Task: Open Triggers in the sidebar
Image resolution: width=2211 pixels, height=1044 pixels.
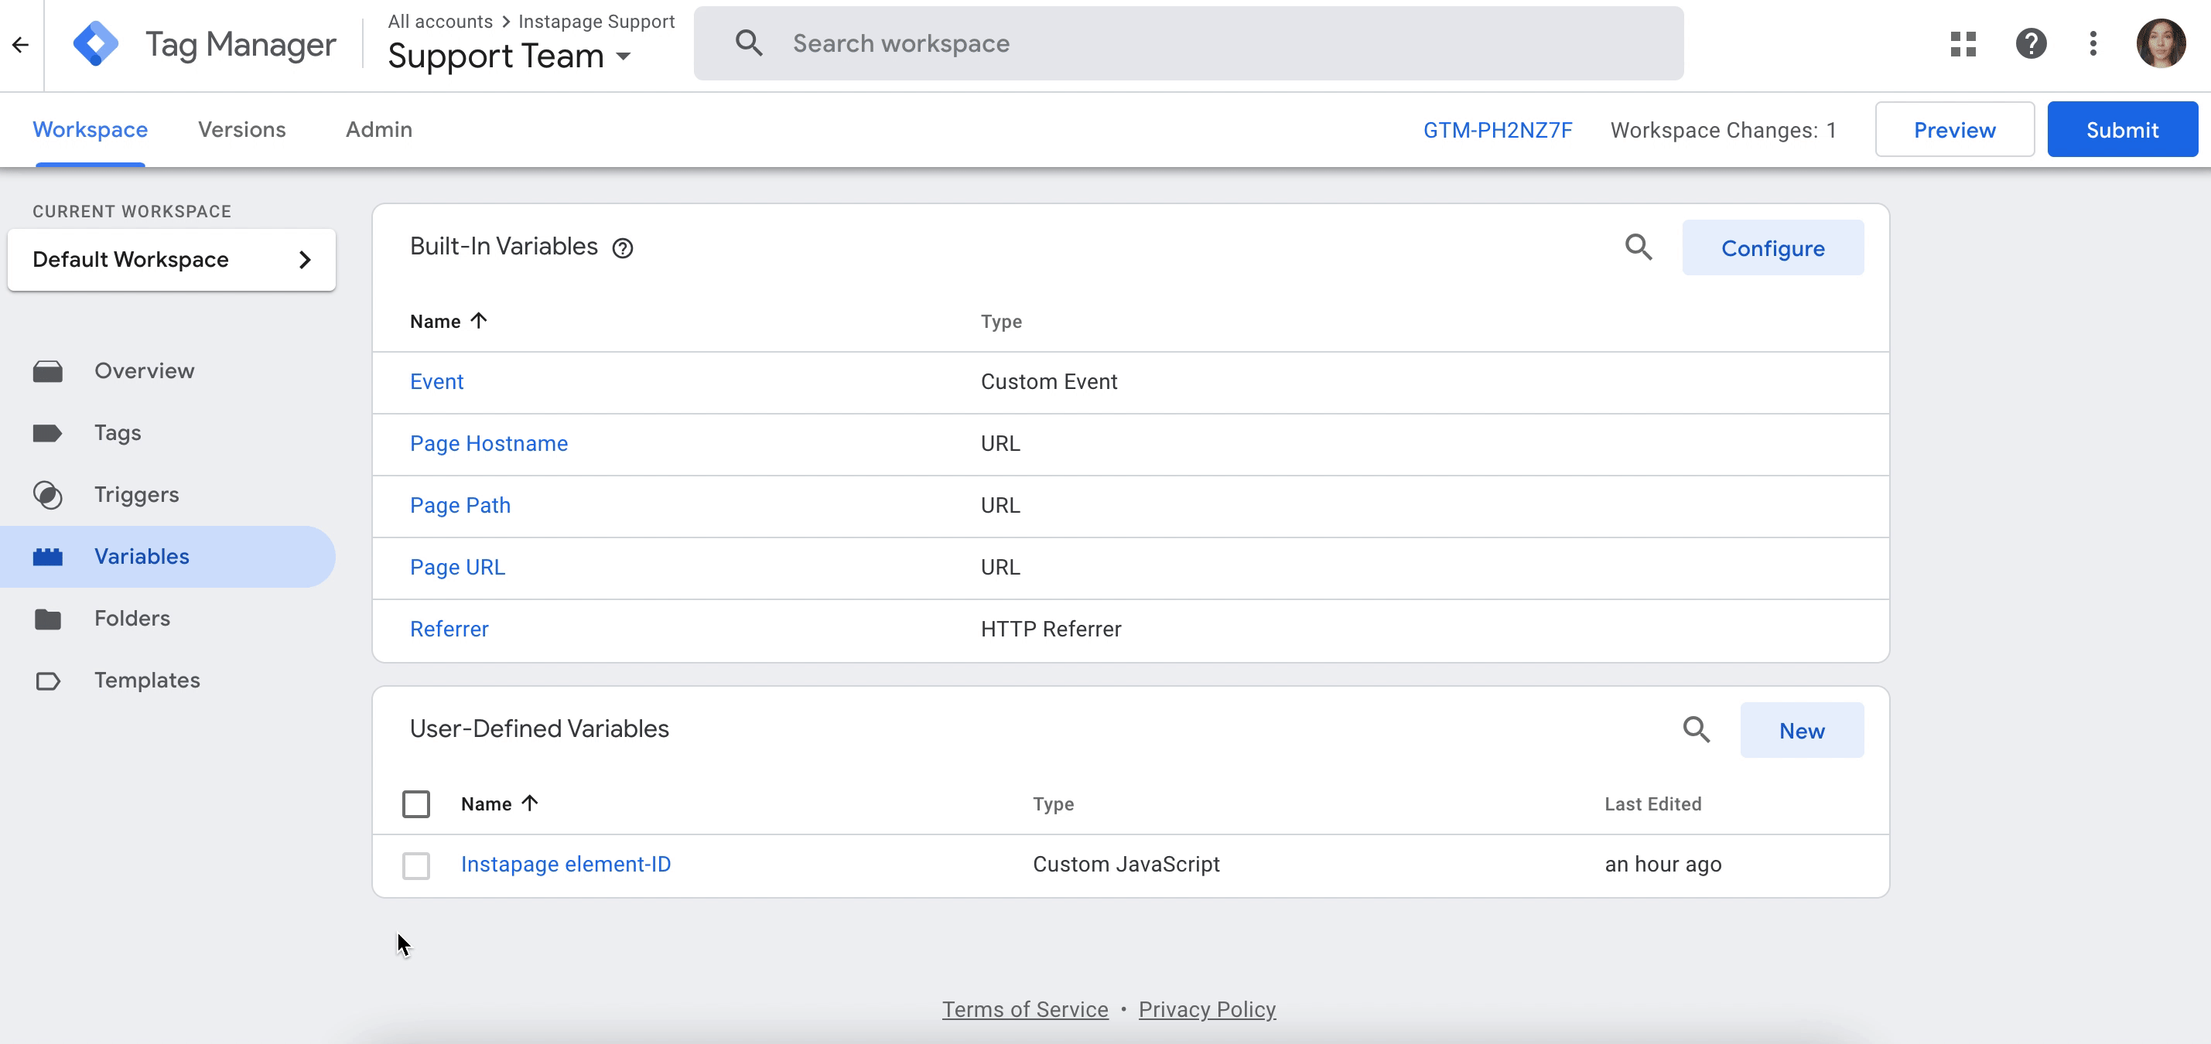Action: 136,495
